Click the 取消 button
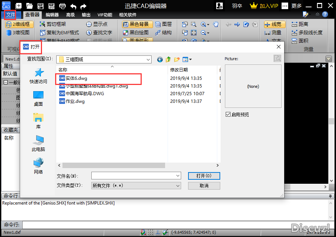Viewport: 336px width, 237px height. click(204, 186)
